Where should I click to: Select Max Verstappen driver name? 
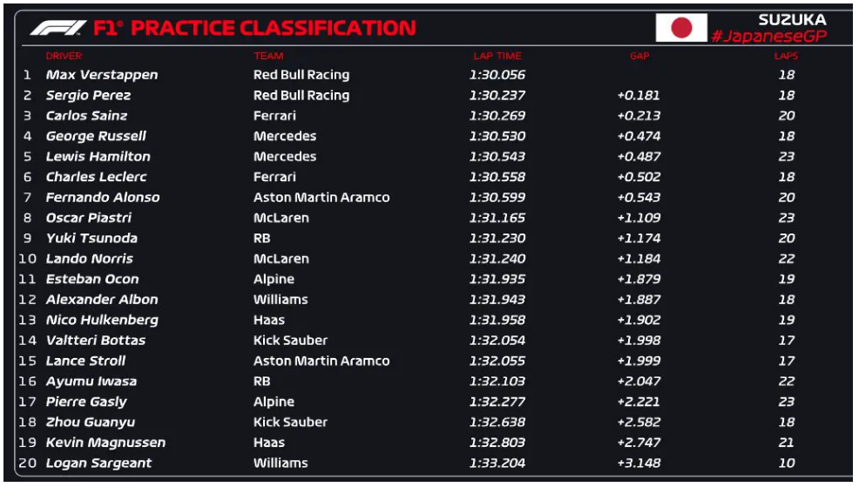(102, 75)
